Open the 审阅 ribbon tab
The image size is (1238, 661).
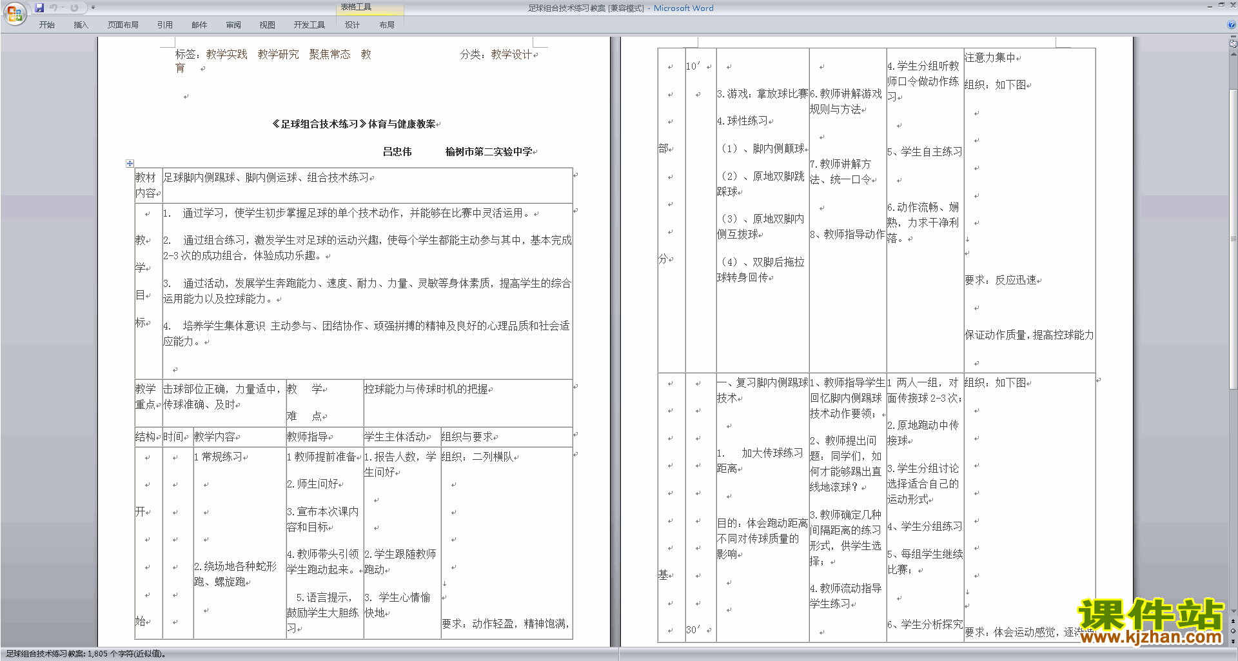(x=233, y=25)
